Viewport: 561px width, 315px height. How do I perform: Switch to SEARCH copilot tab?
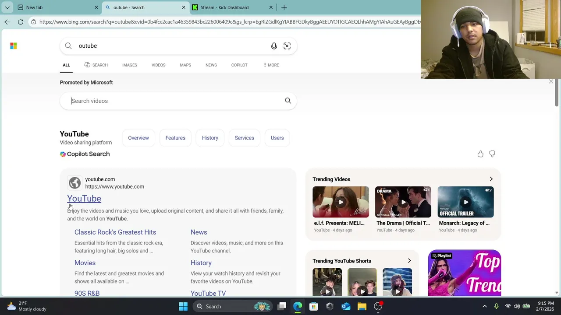[96, 65]
